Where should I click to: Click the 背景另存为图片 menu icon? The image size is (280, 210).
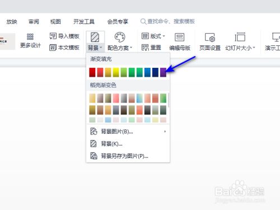[94, 156]
